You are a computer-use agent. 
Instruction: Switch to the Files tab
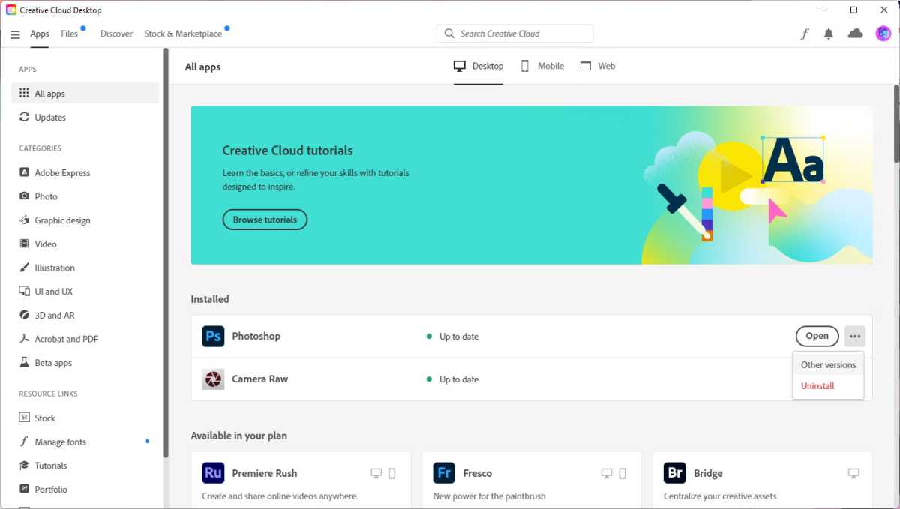point(70,34)
